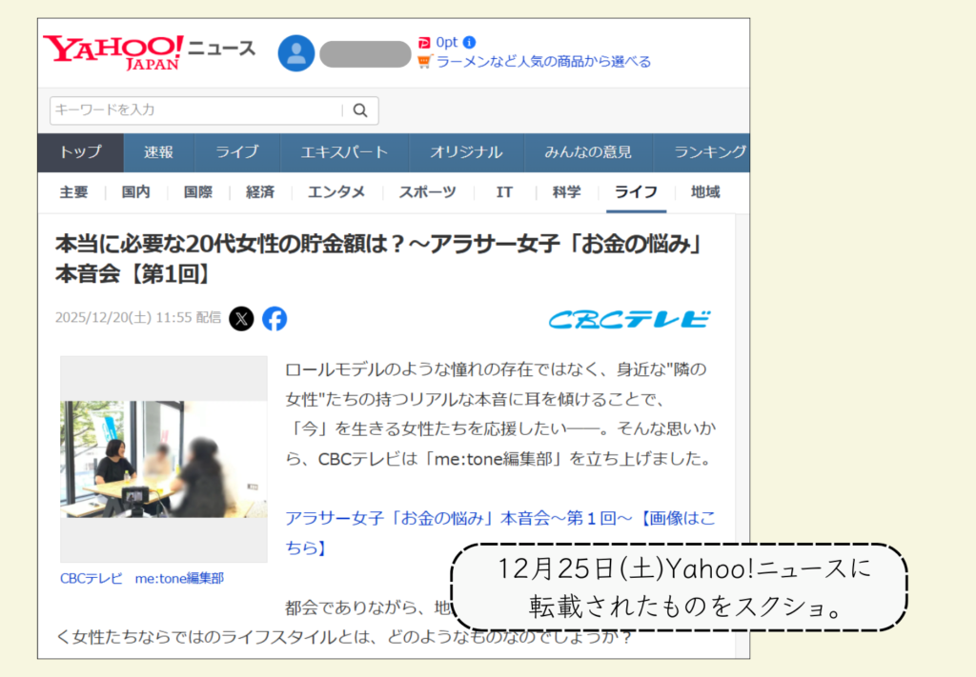This screenshot has height=677, width=976.
Task: Share the article on X
Action: (x=242, y=318)
